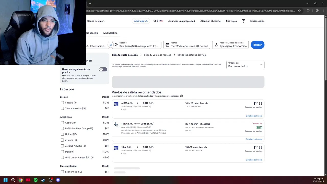Click the 10 h 28 min • 1 escala text
This screenshot has height=184, width=327.
[197, 103]
